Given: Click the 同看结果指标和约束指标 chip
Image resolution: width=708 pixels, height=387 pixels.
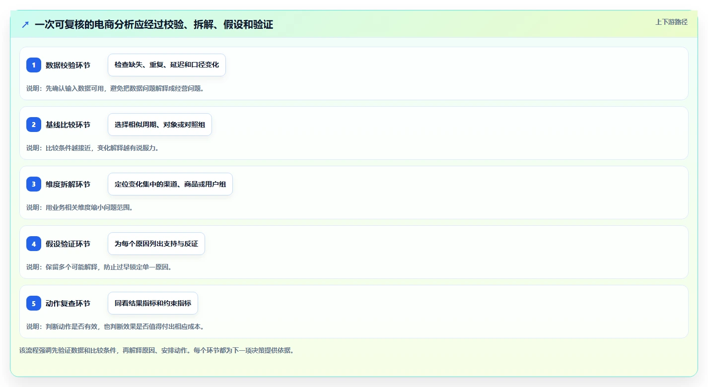Looking at the screenshot, I should [153, 303].
